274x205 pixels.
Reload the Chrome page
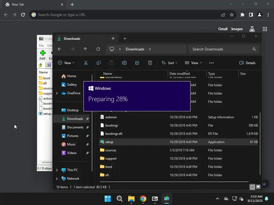click(x=23, y=15)
